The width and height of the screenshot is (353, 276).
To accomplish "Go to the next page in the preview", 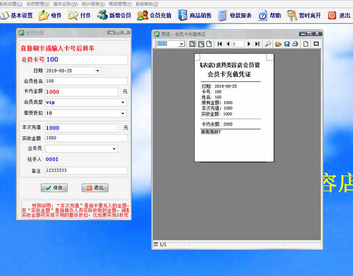I will coord(249,44).
